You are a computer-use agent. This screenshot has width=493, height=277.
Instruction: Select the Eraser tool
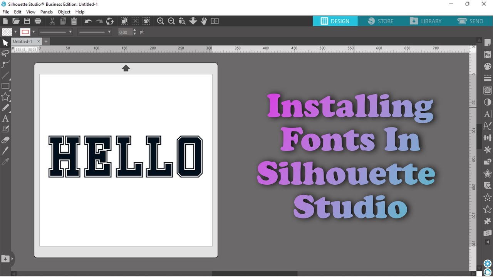click(x=5, y=140)
